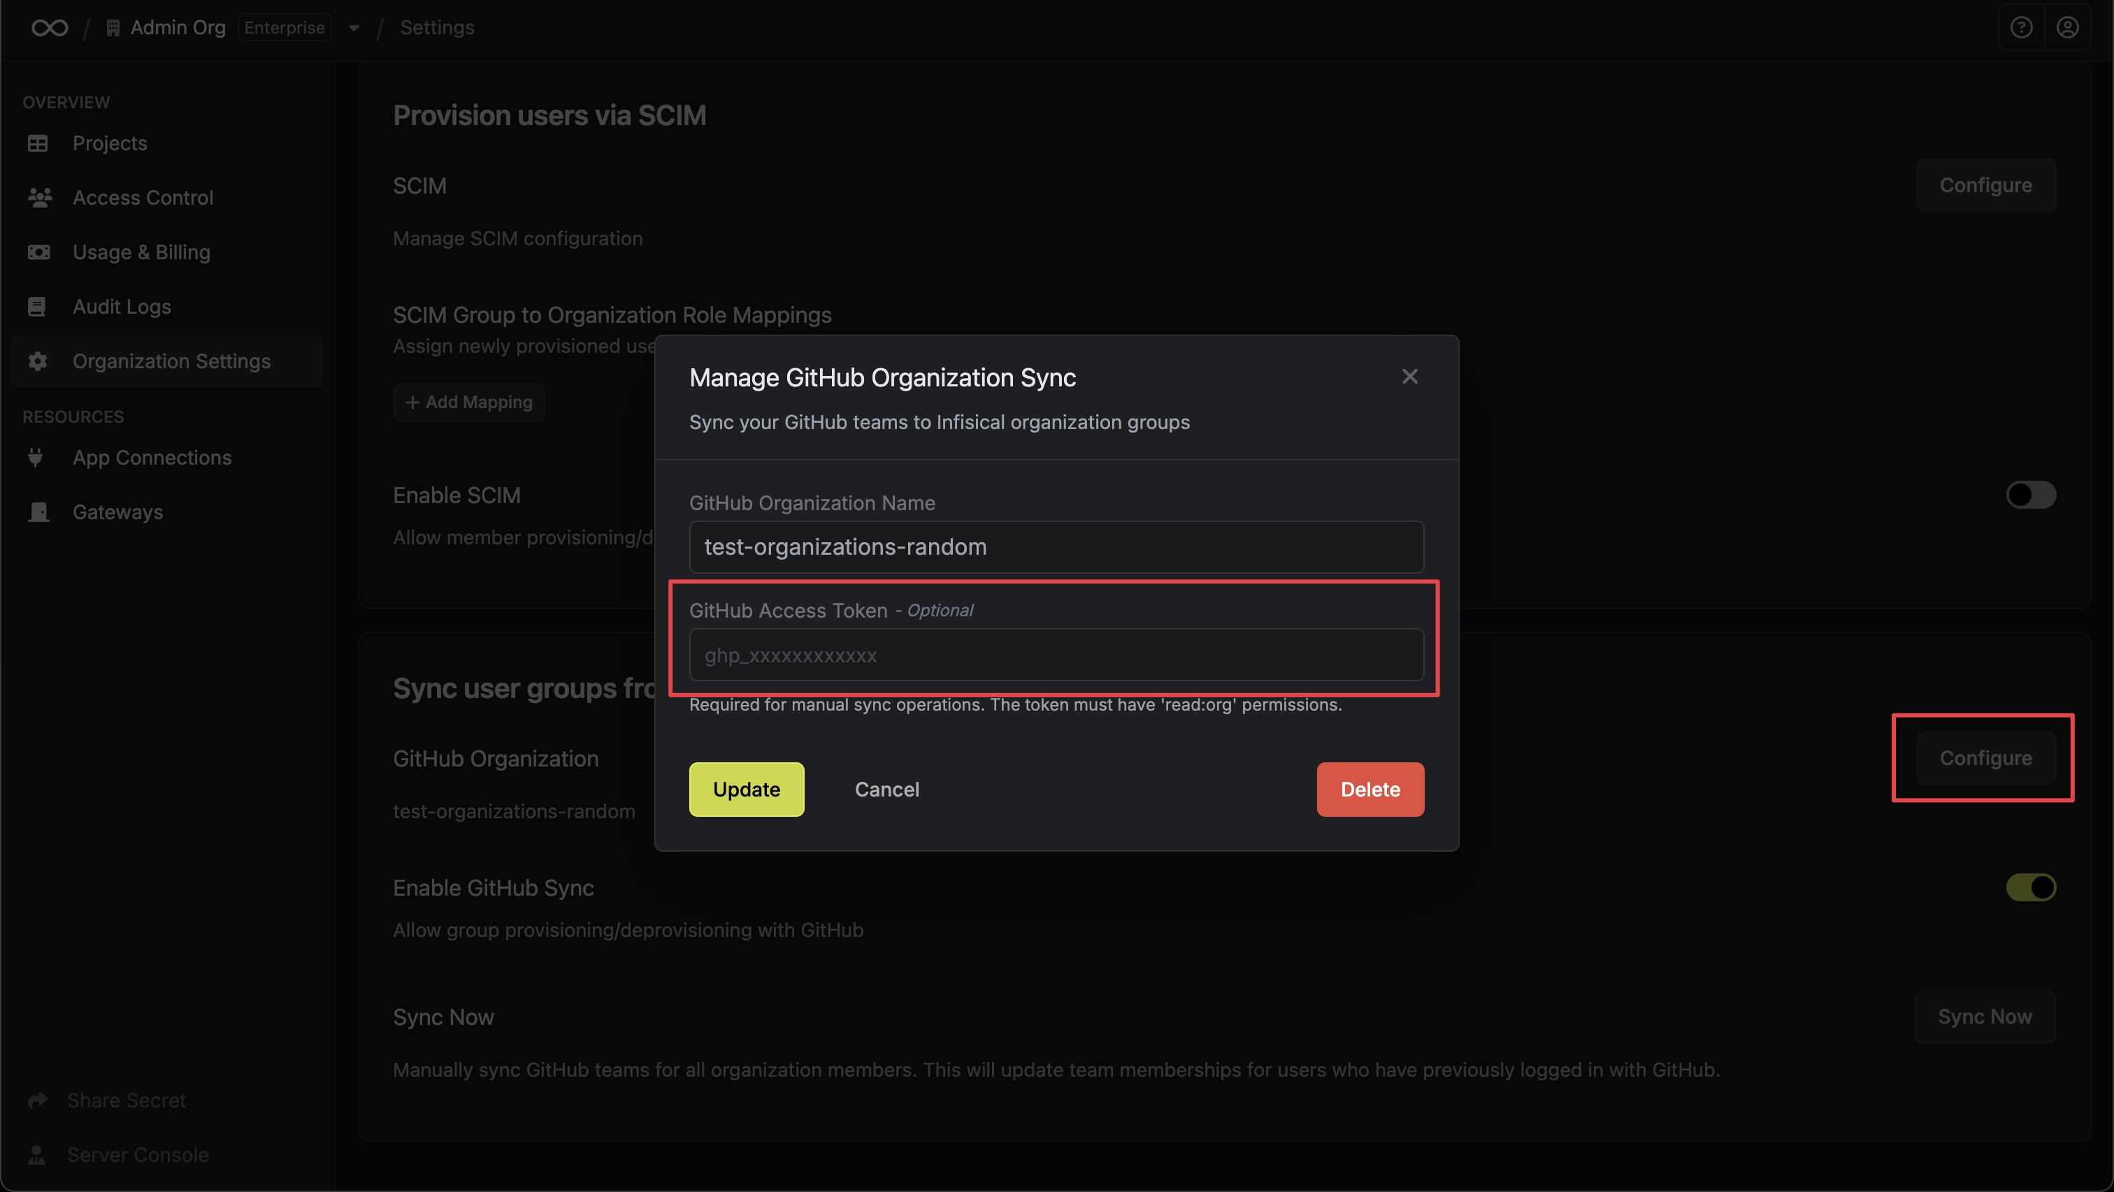Click the Gateways door icon
Screen dimensions: 2114x1192
(x=38, y=512)
